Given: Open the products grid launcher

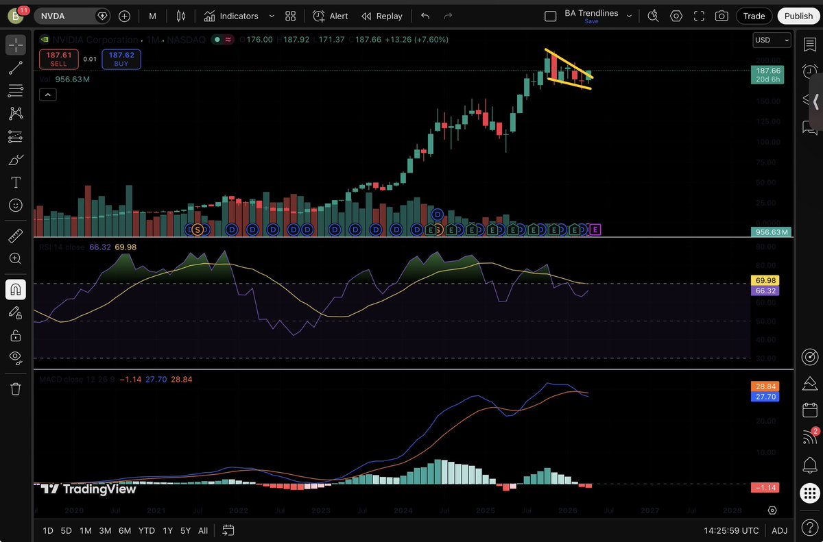Looking at the screenshot, I should (810, 493).
